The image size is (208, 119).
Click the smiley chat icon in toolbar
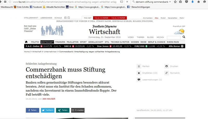point(205,2)
